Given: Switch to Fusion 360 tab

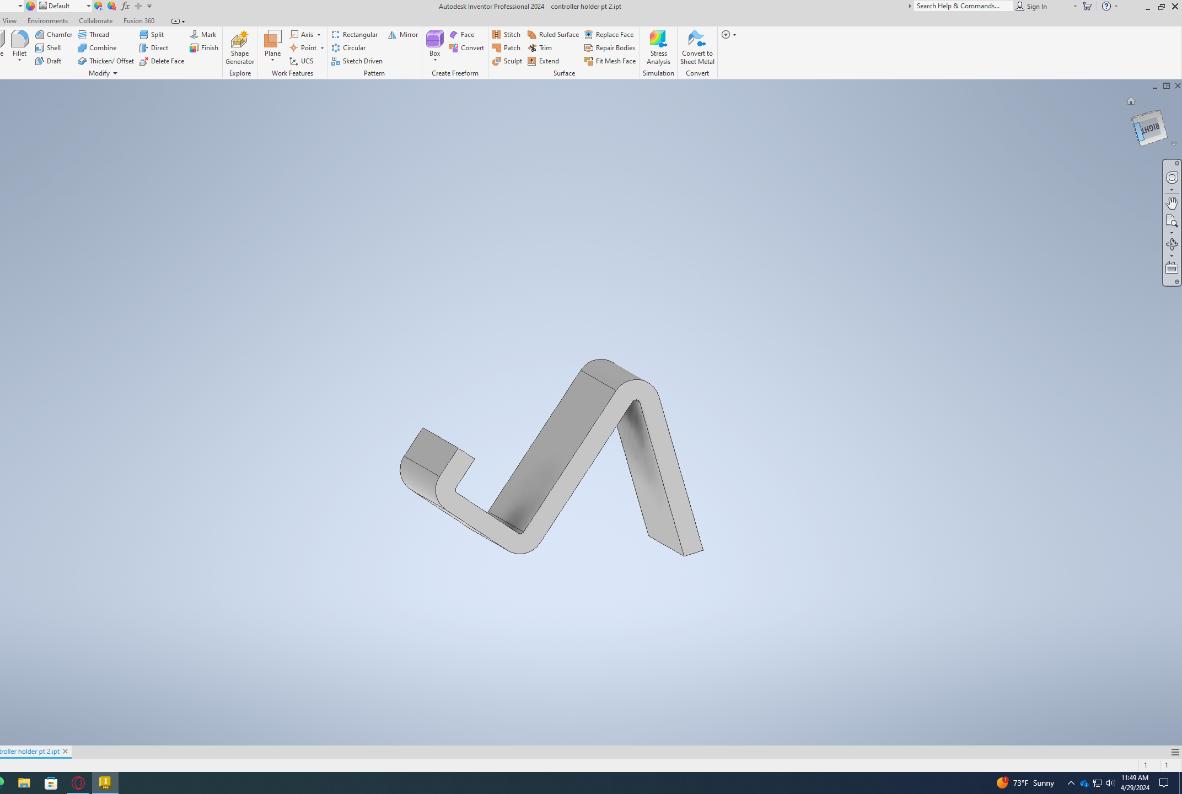Looking at the screenshot, I should click(139, 20).
